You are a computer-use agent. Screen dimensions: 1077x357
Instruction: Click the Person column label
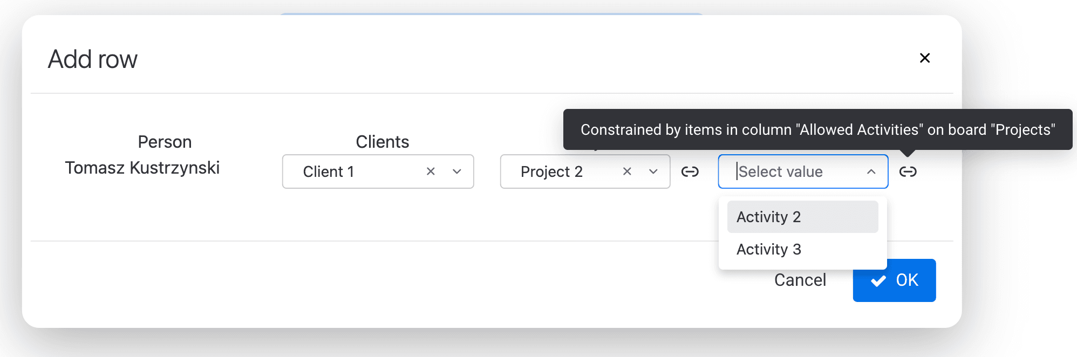click(165, 142)
